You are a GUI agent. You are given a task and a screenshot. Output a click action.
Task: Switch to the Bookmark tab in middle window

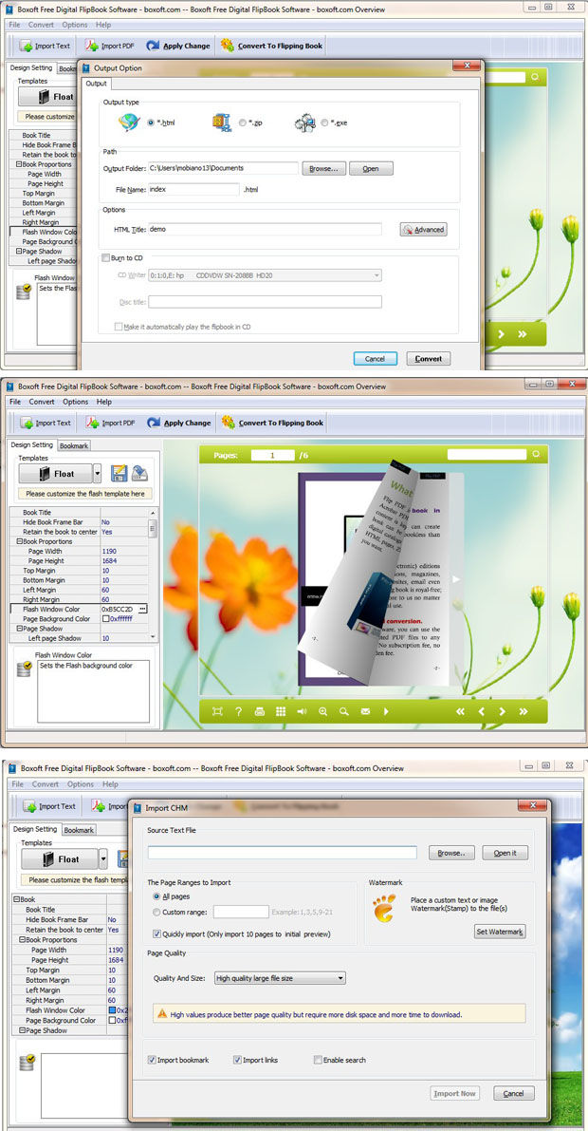pyautogui.click(x=74, y=445)
